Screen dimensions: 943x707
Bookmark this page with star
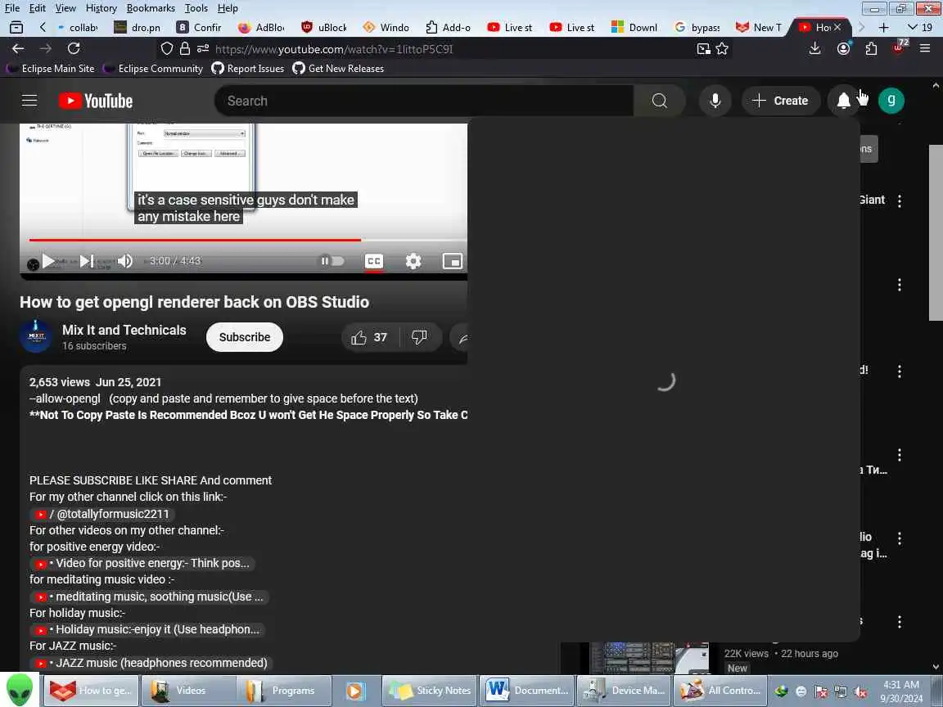(722, 49)
